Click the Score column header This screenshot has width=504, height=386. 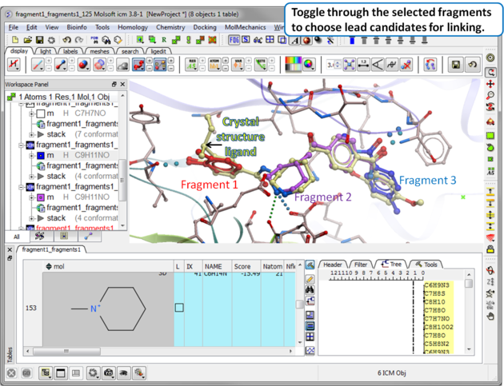242,266
